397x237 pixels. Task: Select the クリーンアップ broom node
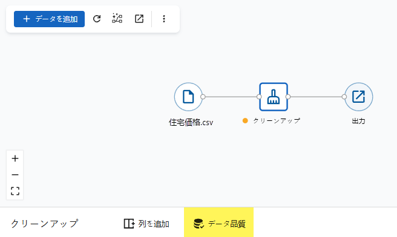pyautogui.click(x=274, y=97)
